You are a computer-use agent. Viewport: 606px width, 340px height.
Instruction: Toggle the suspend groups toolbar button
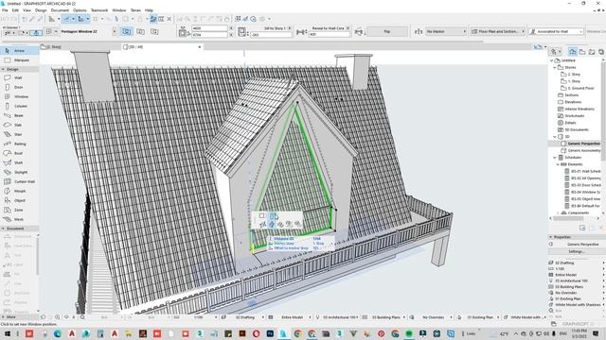click(x=153, y=19)
